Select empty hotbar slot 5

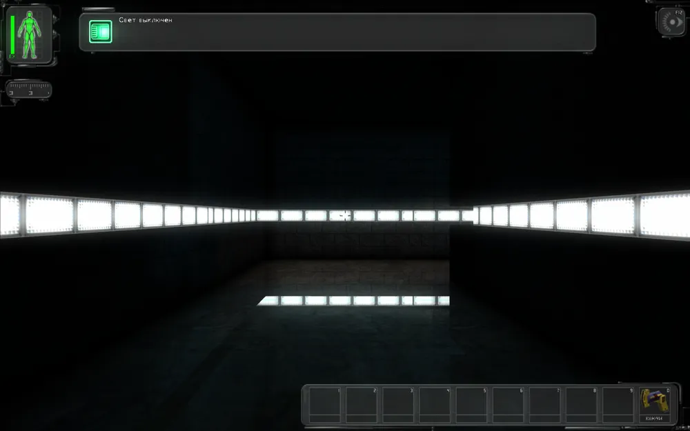tap(471, 405)
